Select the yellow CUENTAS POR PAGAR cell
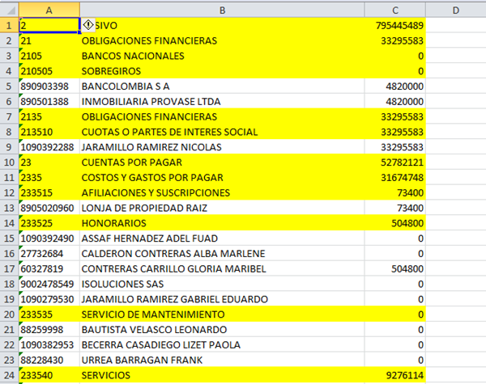486x384 pixels. coord(221,162)
